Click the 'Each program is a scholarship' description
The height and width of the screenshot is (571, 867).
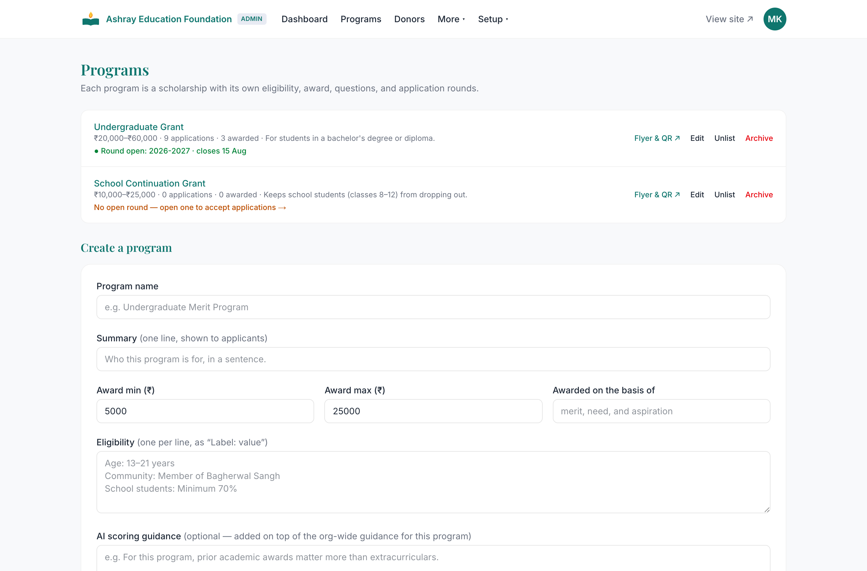pos(279,88)
